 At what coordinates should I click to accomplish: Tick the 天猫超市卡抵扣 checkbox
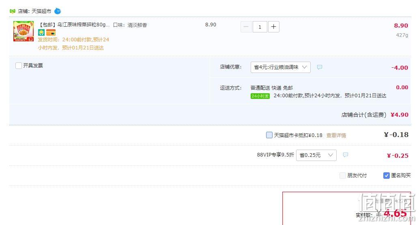pyautogui.click(x=269, y=135)
